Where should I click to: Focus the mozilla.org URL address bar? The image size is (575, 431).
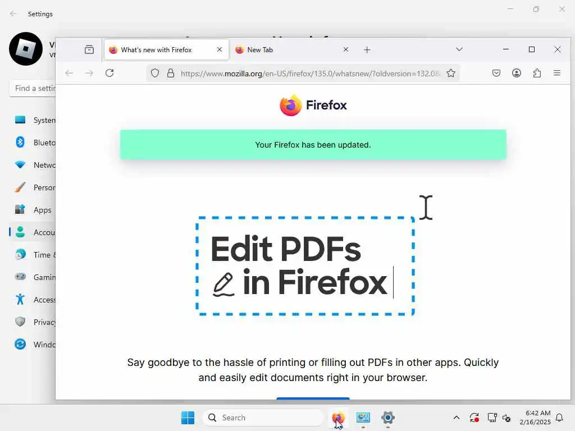coord(310,74)
